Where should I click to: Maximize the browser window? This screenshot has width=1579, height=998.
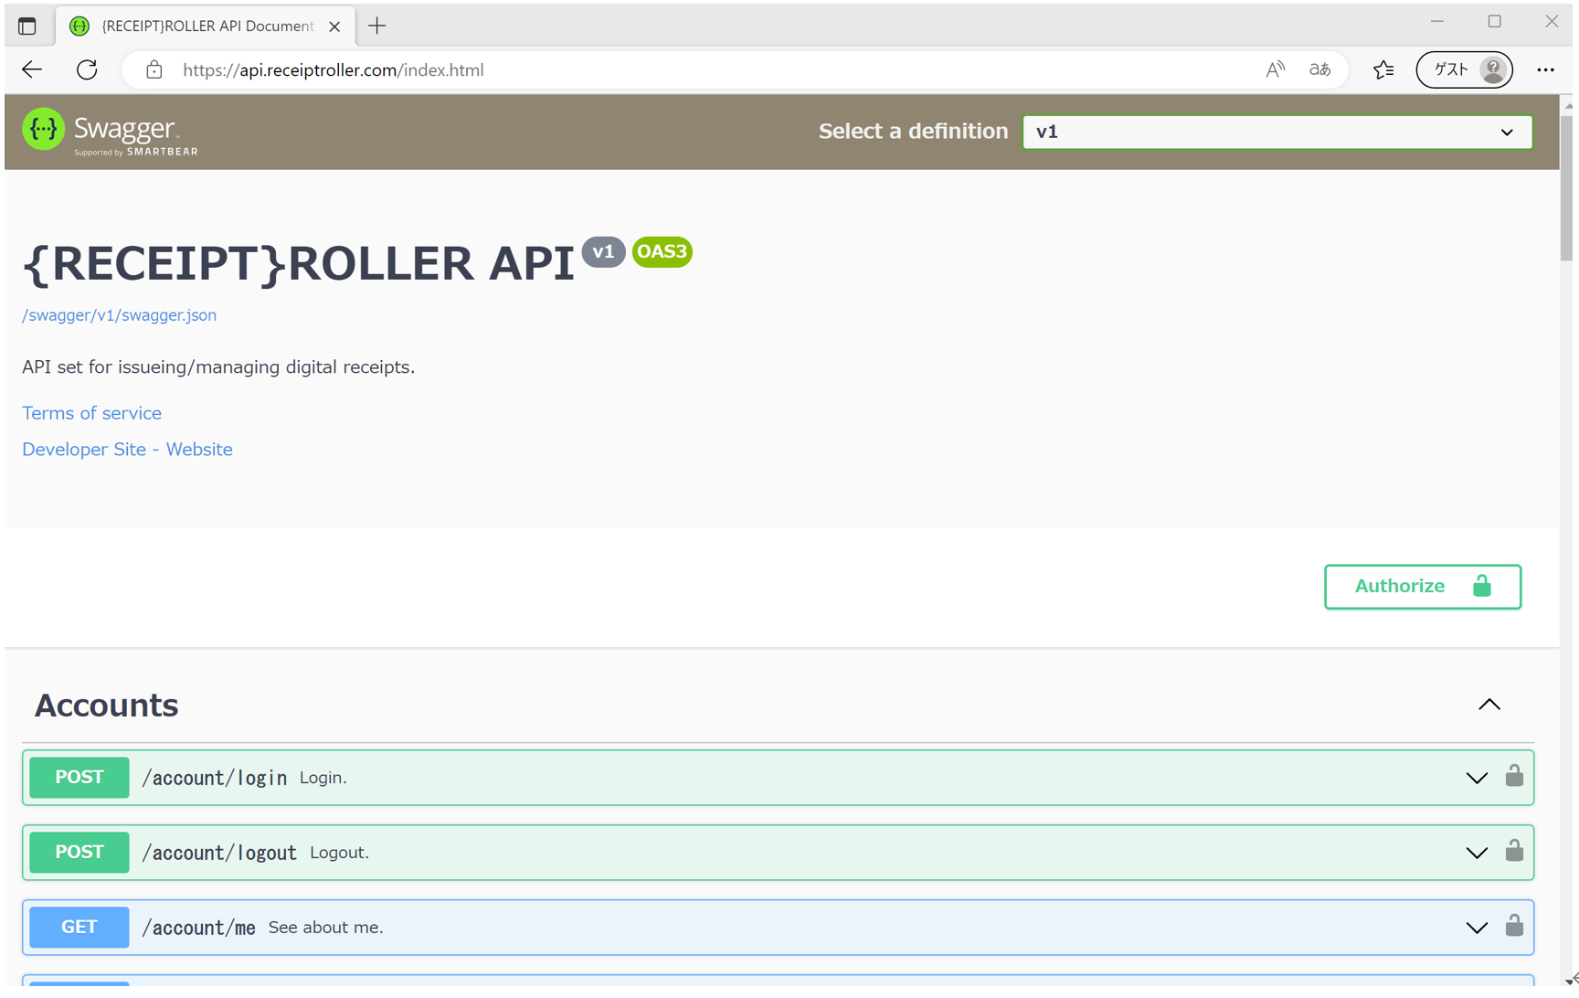[x=1495, y=21]
